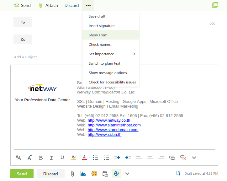227x181 pixels.
Task: Open the www.siaminterhost.com link
Action: click(114, 125)
